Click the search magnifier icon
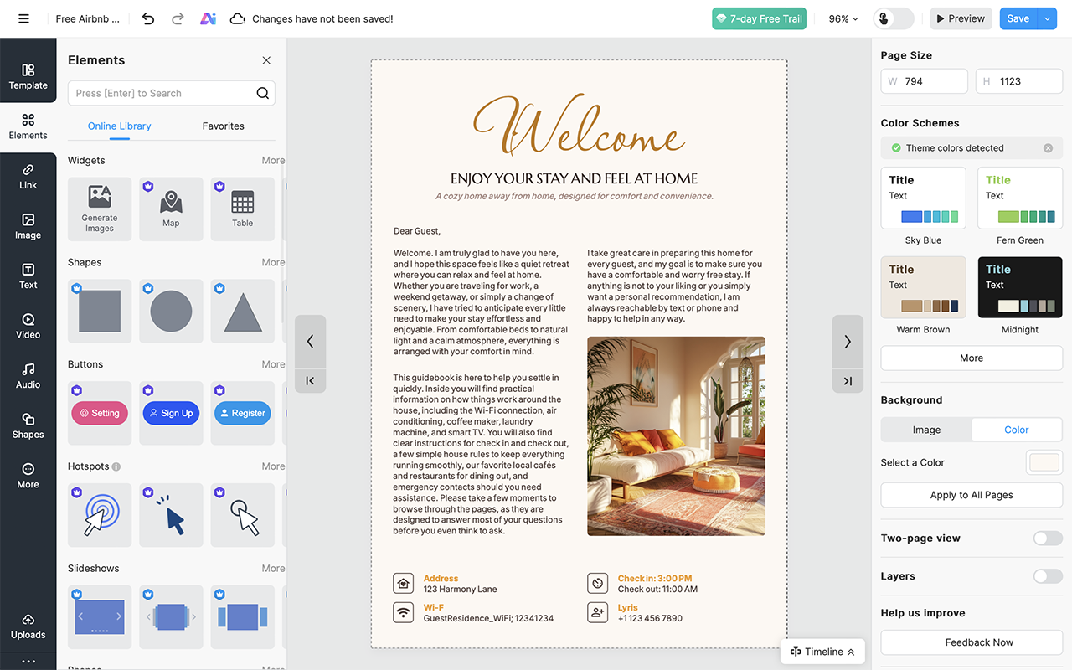Screen dimensions: 1072x670 pos(262,93)
